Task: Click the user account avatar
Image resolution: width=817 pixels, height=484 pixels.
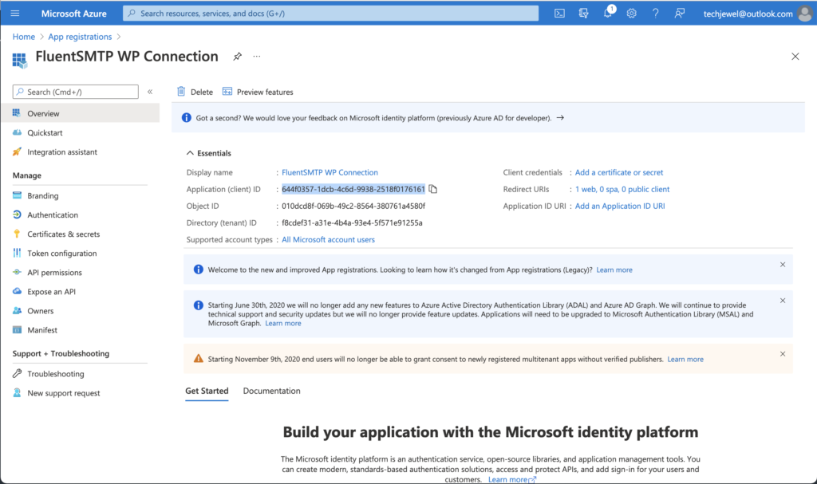Action: coord(805,14)
